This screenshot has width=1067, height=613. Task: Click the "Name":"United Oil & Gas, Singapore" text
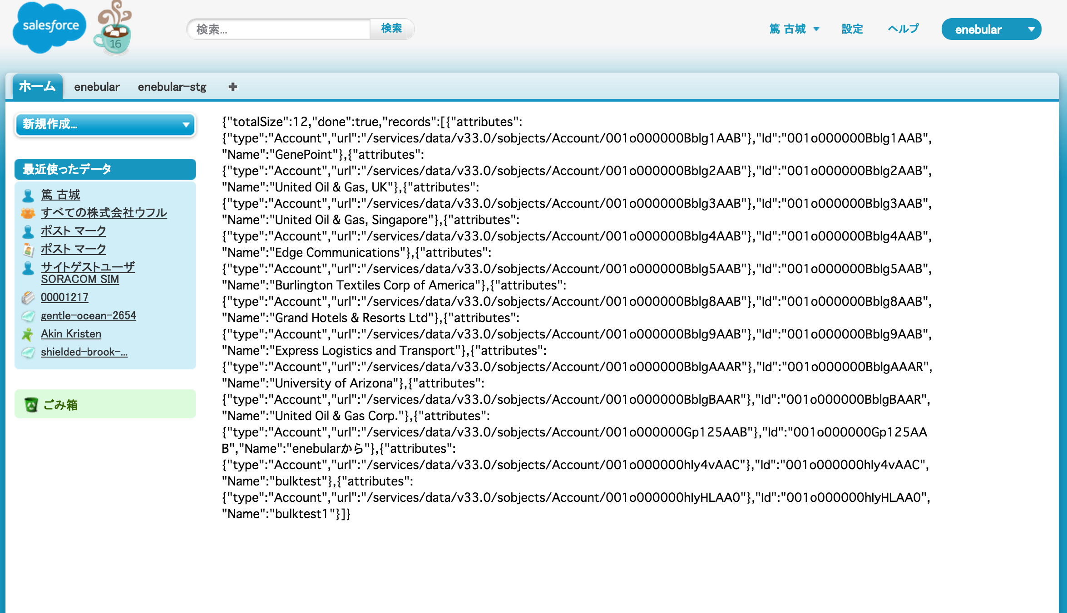(x=328, y=220)
